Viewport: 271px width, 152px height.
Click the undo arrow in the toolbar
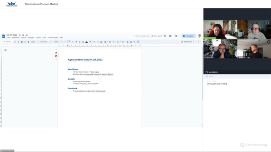tap(15, 42)
